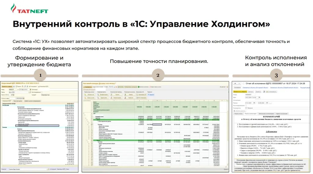This screenshot has width=313, height=174.
Task: Open calendar picker beside report date field
Action: pos(259,98)
